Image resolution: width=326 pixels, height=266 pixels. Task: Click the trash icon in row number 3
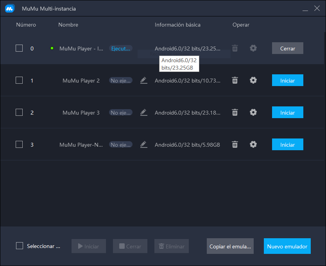pos(235,144)
